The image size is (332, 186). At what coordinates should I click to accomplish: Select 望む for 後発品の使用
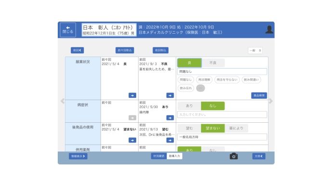point(189,128)
